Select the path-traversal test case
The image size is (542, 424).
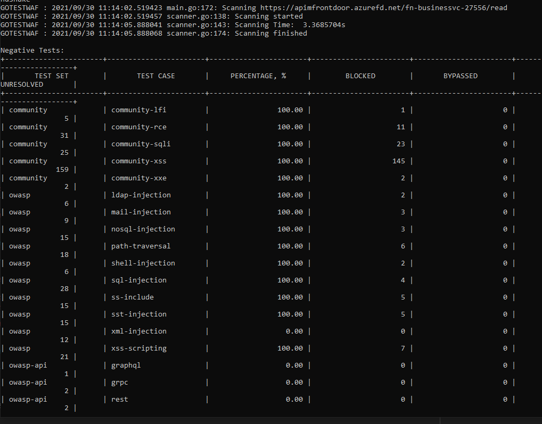pyautogui.click(x=141, y=246)
